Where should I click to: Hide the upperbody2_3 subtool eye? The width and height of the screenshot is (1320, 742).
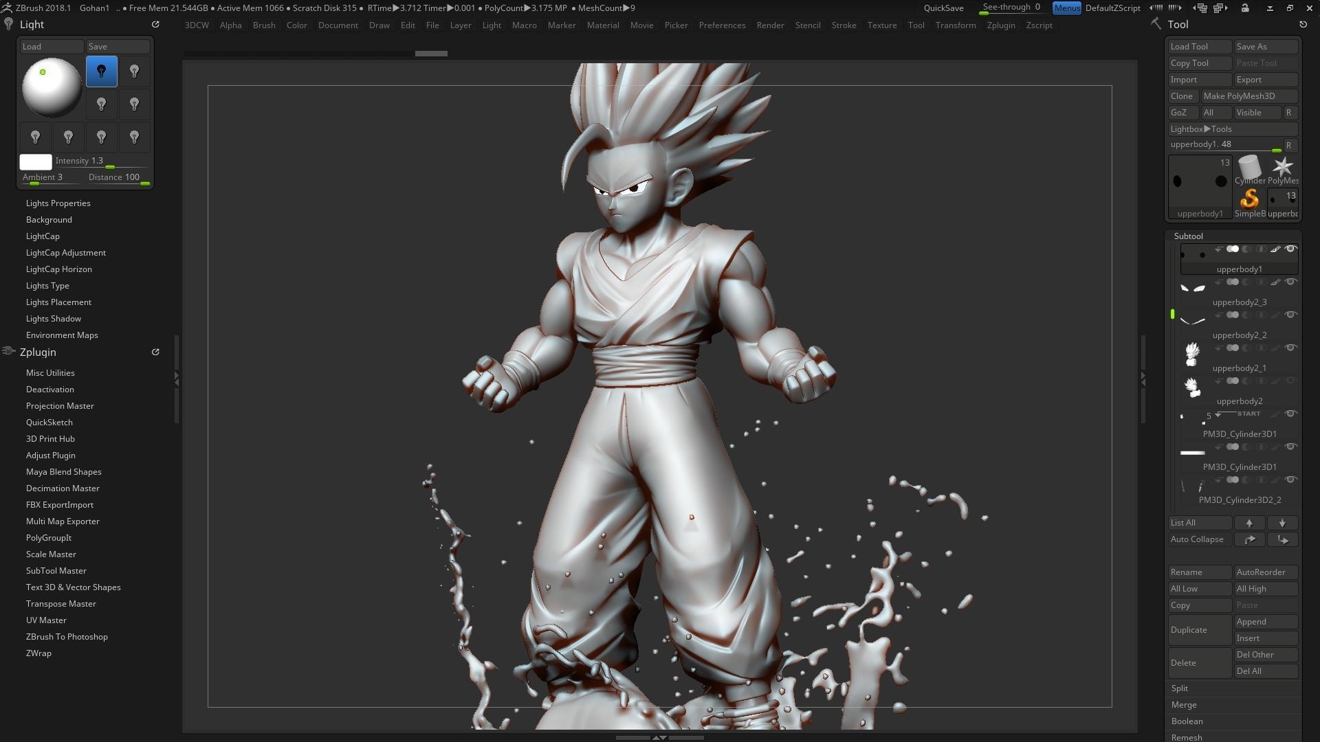point(1291,282)
